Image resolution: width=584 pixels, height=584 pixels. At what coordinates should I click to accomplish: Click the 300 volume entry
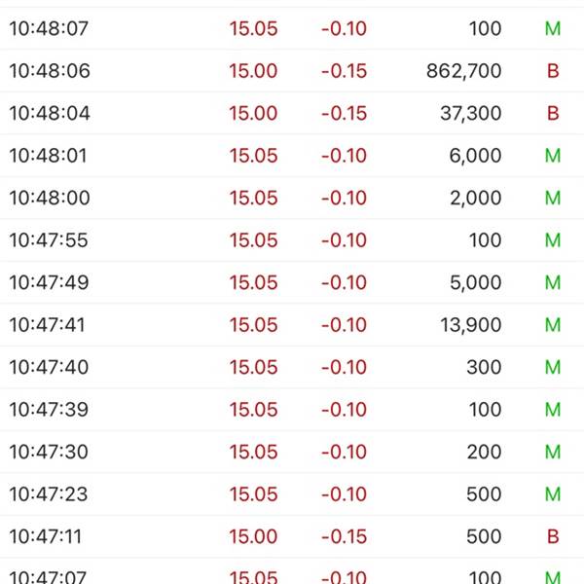pos(485,367)
